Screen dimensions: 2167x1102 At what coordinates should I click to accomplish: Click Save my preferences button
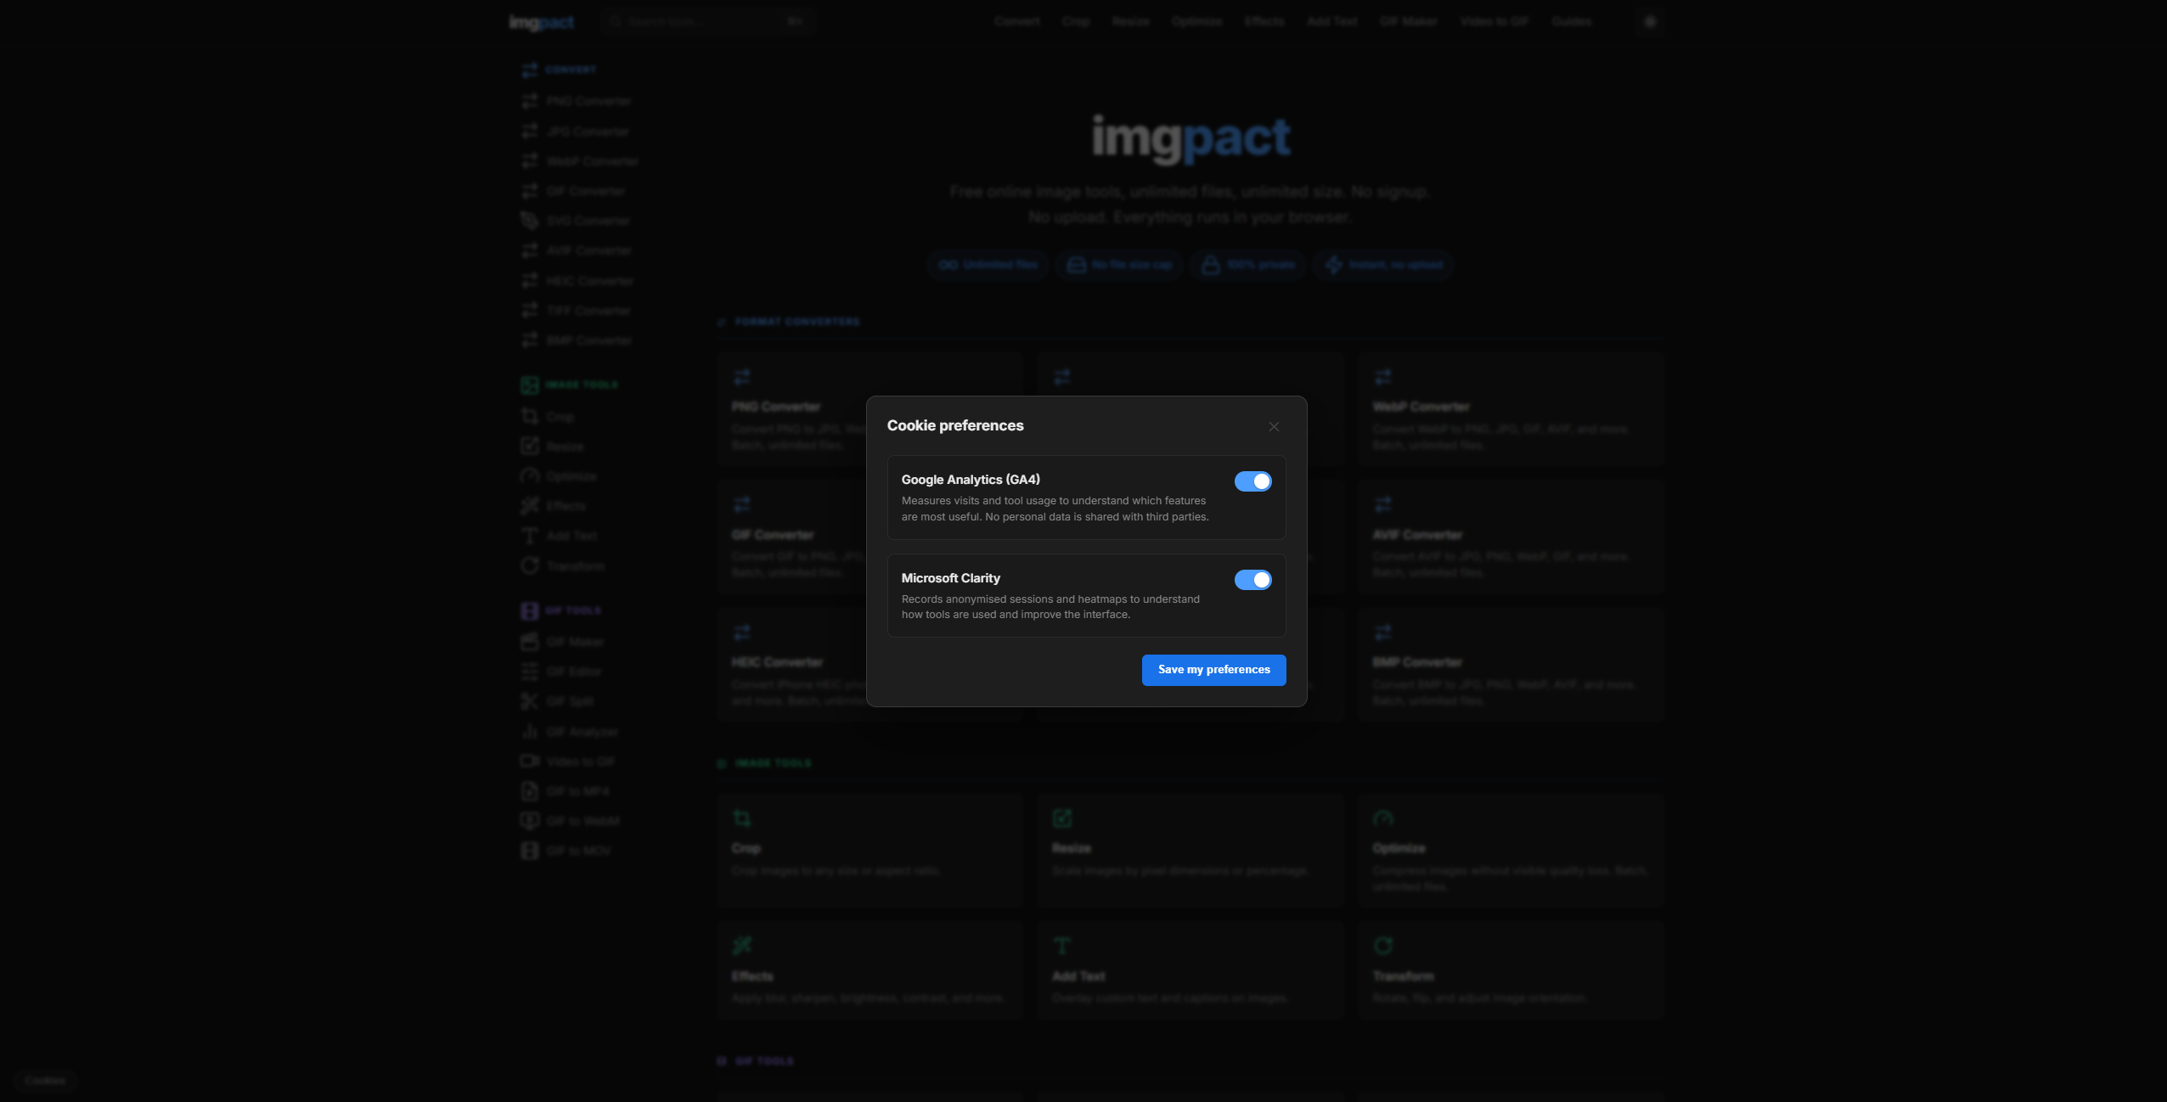(1213, 670)
